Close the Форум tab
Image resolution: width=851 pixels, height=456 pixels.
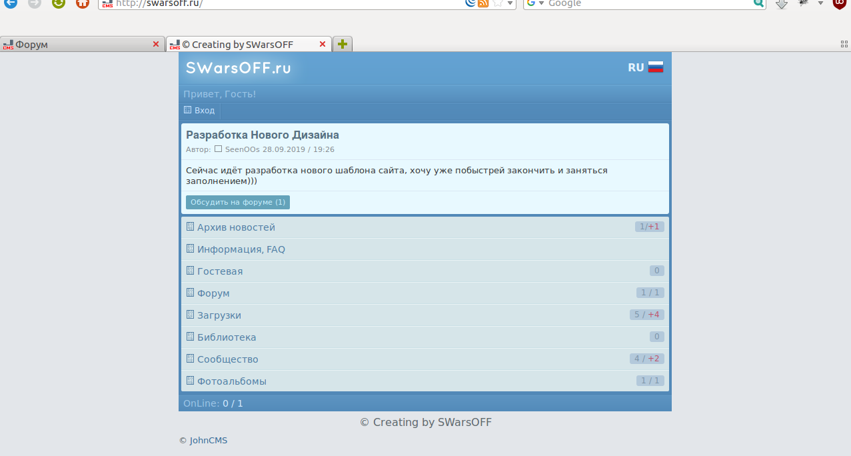point(156,45)
